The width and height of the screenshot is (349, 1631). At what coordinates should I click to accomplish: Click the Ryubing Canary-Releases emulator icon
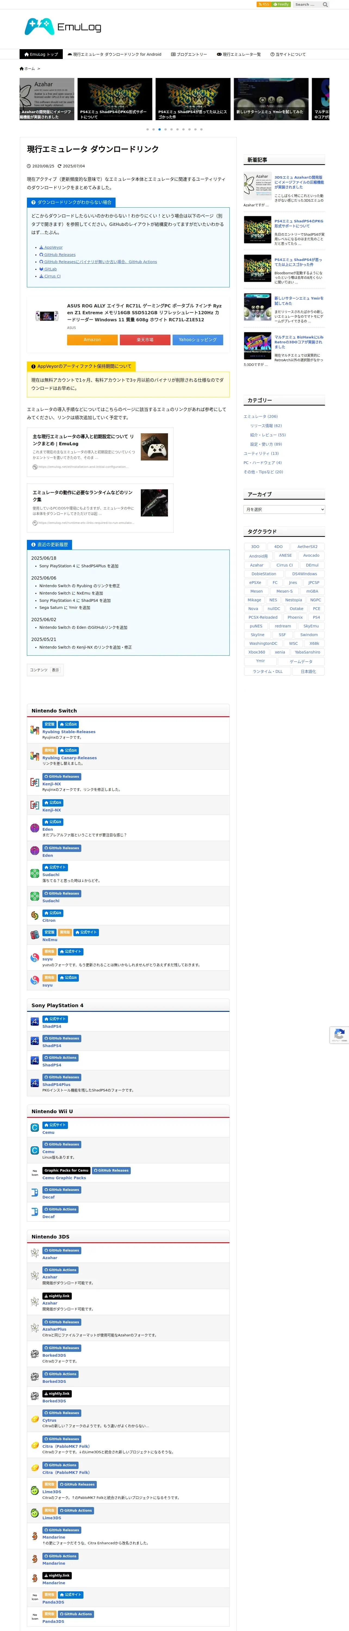tap(35, 756)
